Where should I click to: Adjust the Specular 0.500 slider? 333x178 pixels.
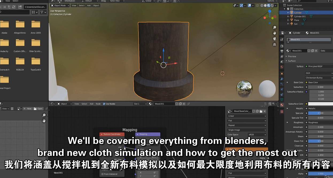pyautogui.click(x=320, y=113)
